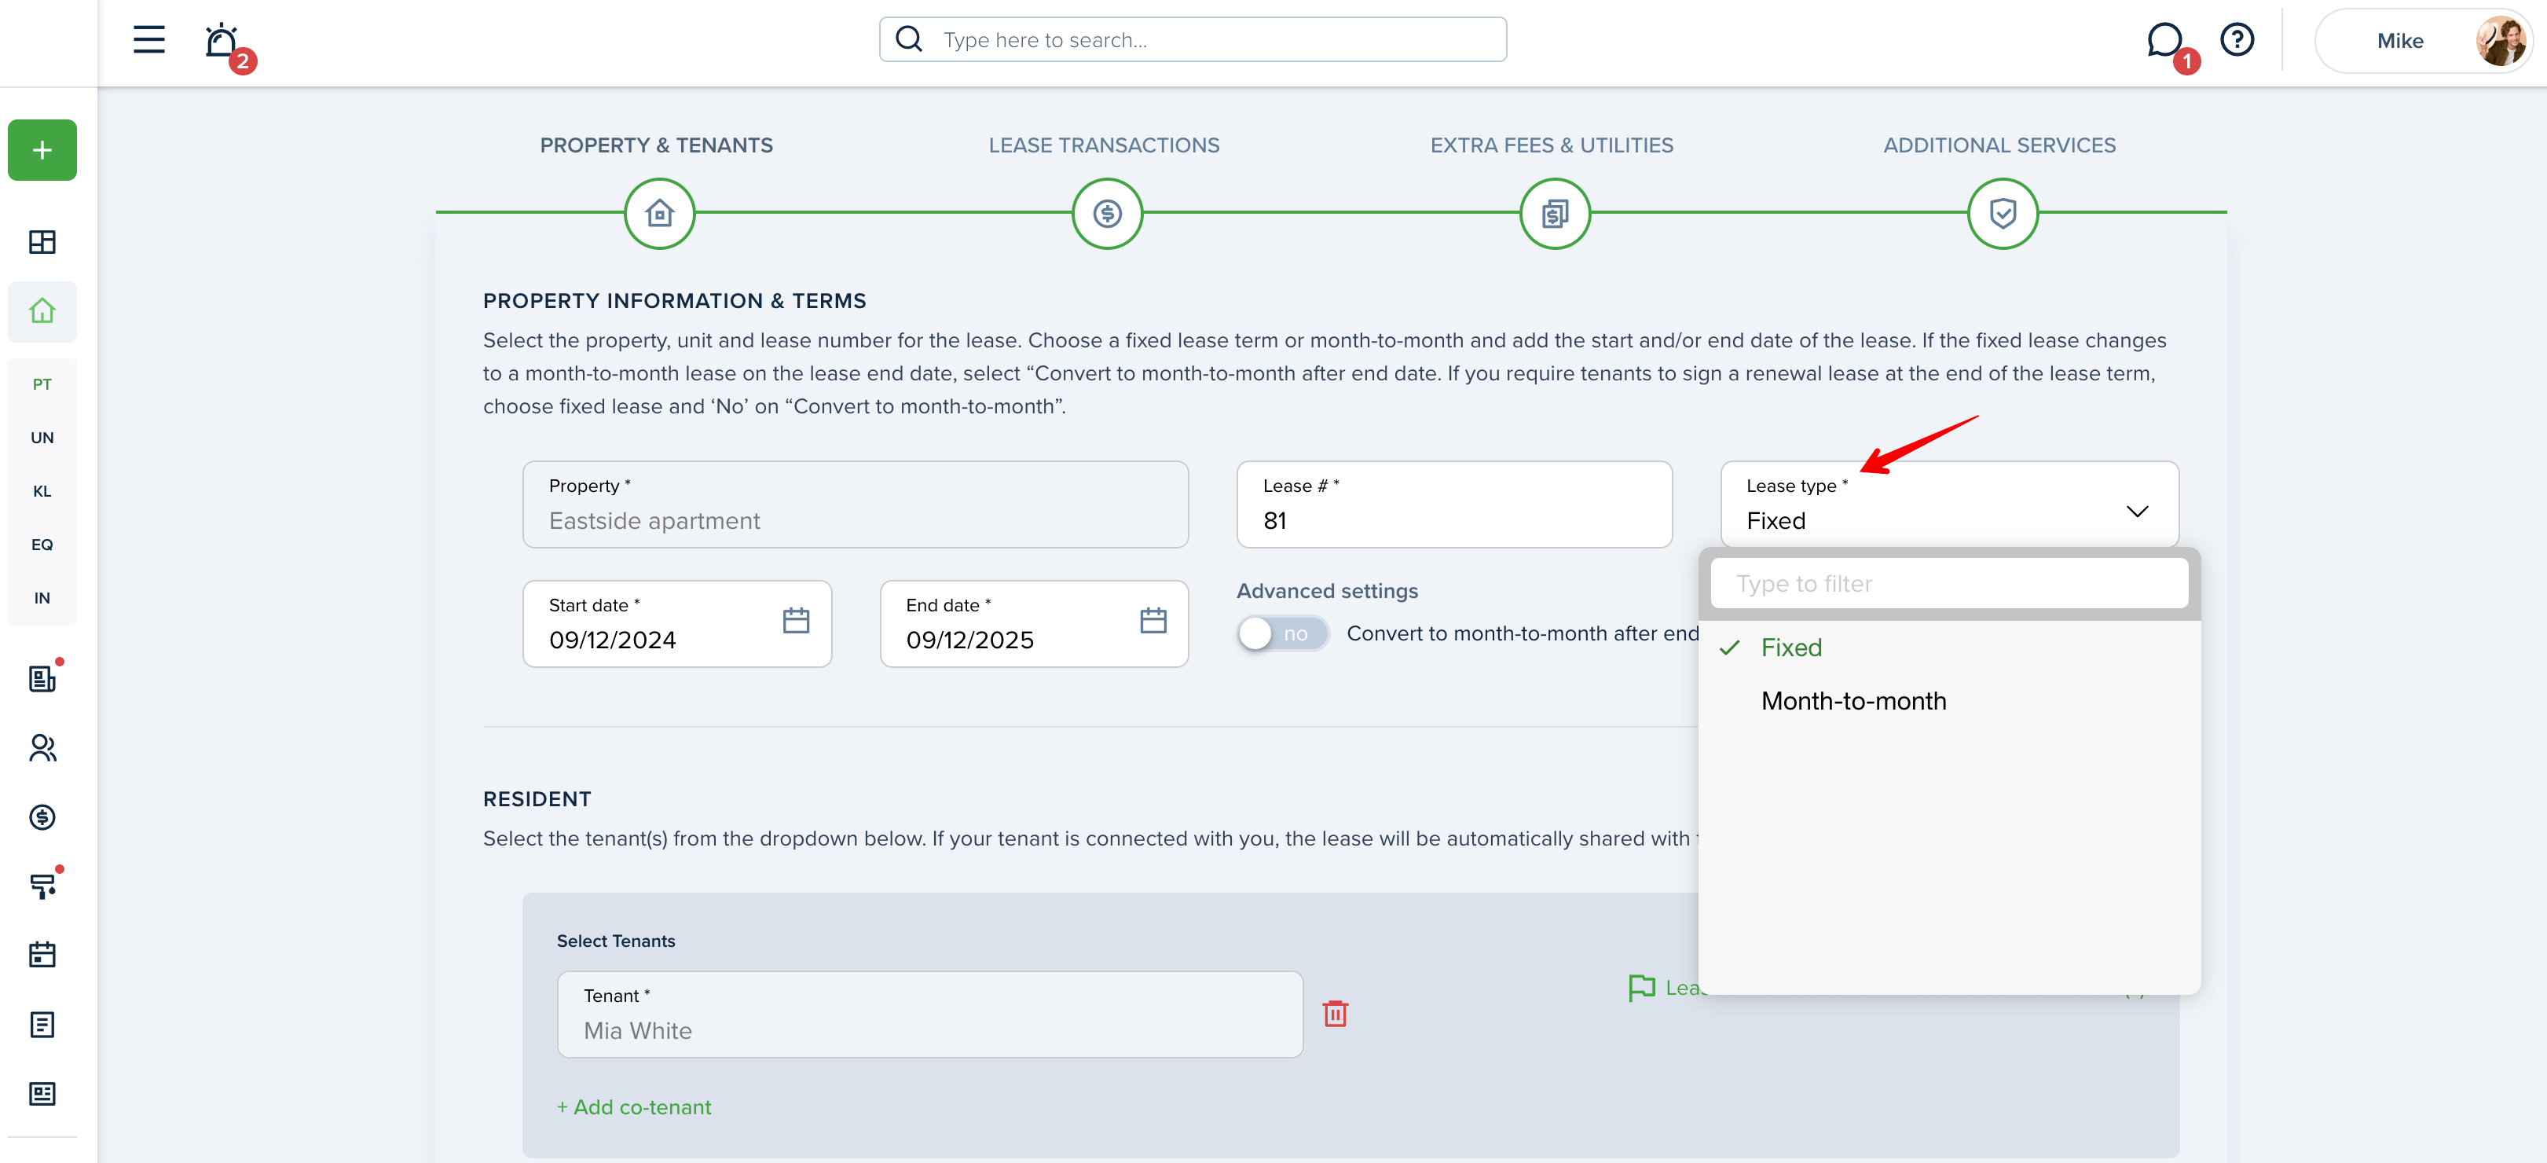The width and height of the screenshot is (2547, 1163).
Task: Click the top search bar
Action: pyautogui.click(x=1193, y=41)
